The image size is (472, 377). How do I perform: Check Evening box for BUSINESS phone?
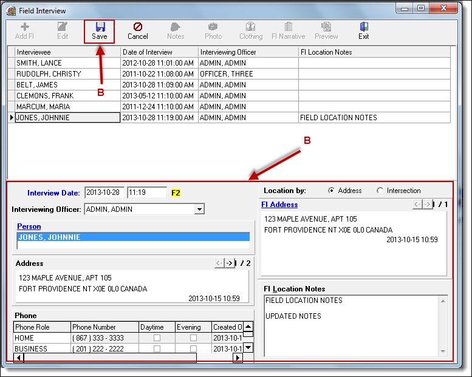(194, 349)
